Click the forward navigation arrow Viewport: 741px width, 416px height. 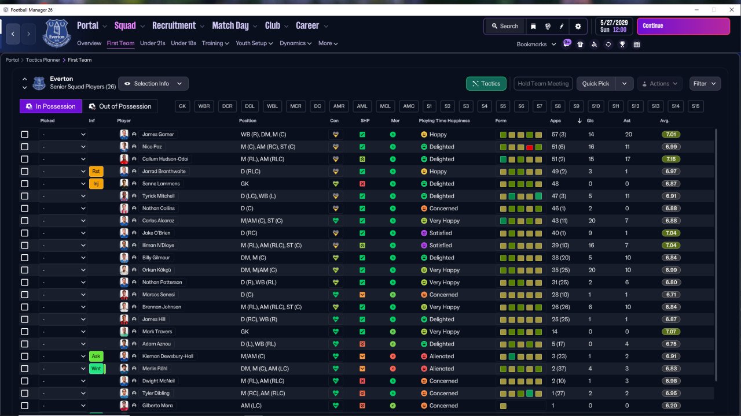(28, 34)
